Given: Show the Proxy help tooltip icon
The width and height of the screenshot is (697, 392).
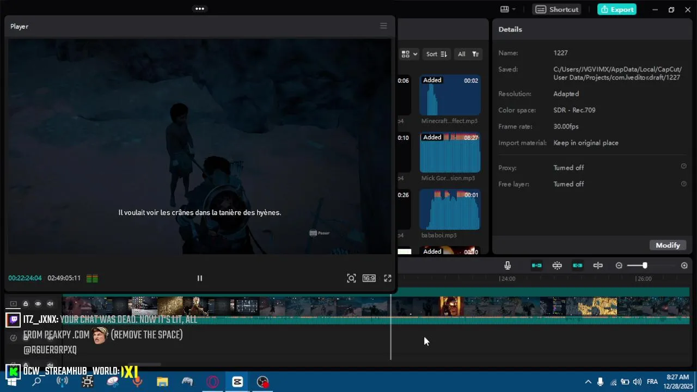Looking at the screenshot, I should coord(684,167).
